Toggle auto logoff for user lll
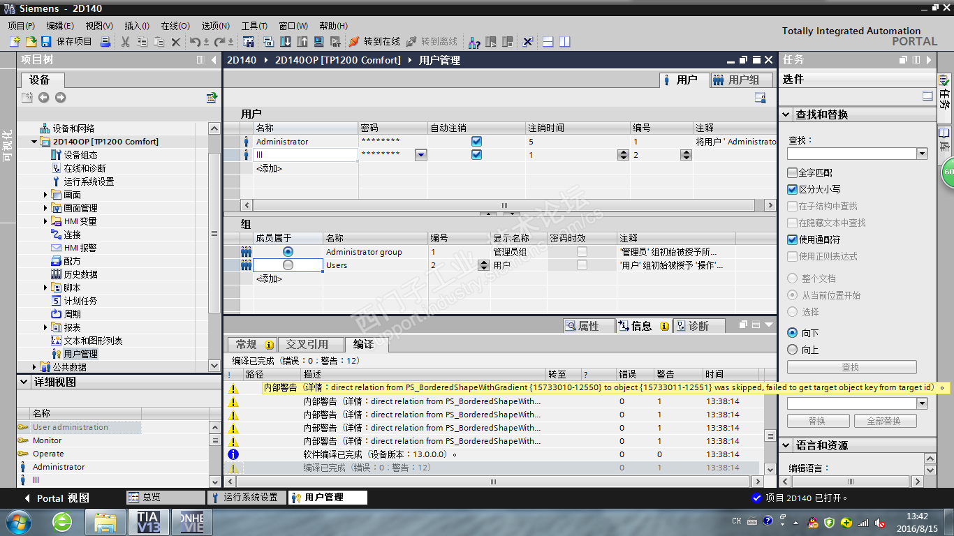This screenshot has height=536, width=954. (x=476, y=154)
